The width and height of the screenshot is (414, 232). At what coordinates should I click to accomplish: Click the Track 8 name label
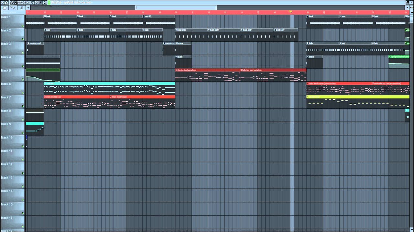click(x=6, y=111)
